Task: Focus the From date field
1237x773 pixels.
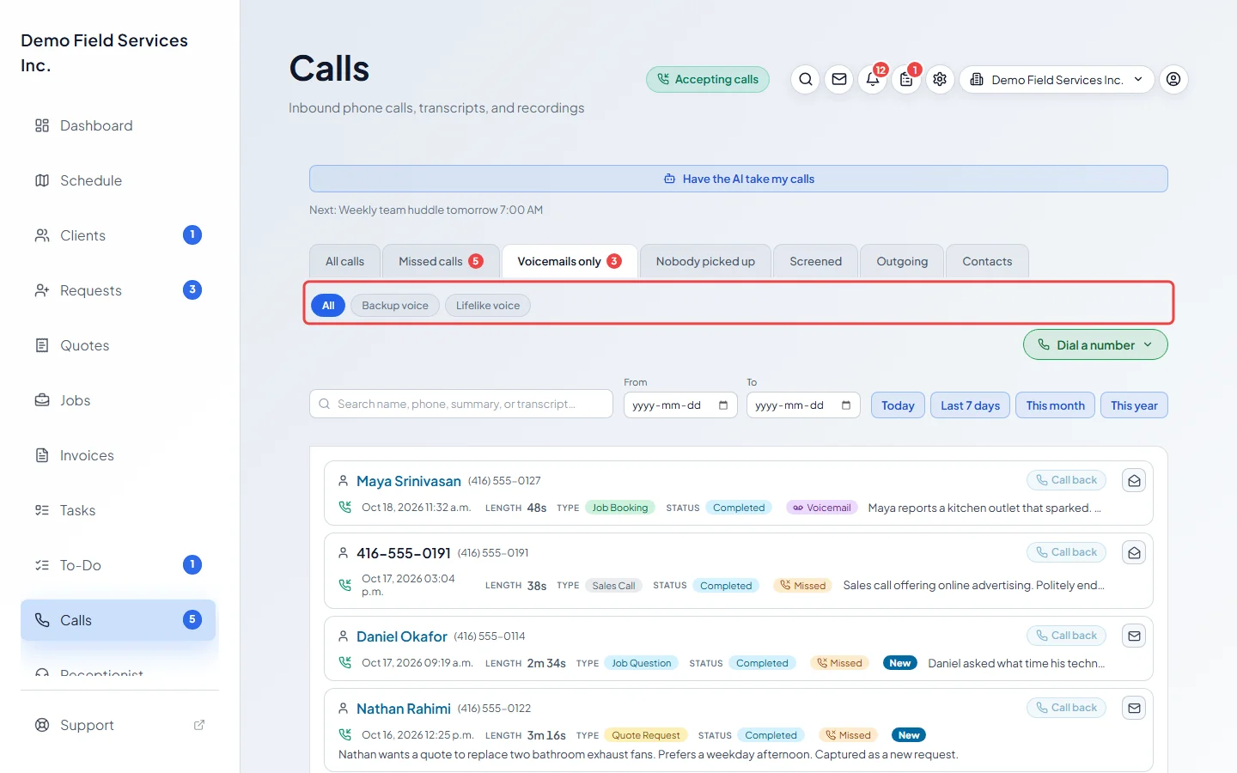Action: 680,405
